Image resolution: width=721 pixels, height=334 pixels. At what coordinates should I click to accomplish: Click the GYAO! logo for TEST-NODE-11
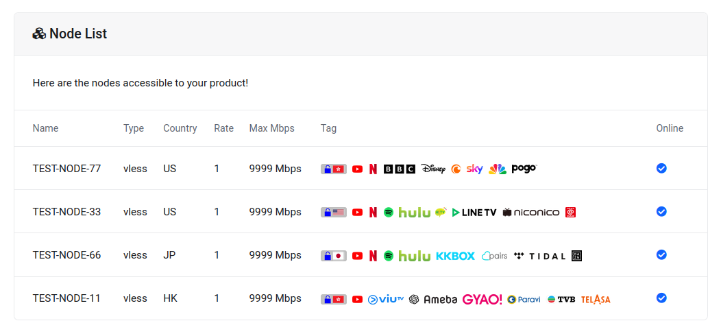[482, 299]
